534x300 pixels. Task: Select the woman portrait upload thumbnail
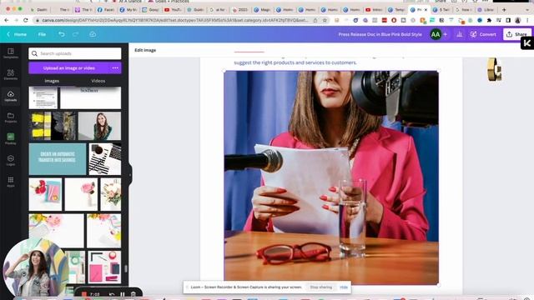99,126
